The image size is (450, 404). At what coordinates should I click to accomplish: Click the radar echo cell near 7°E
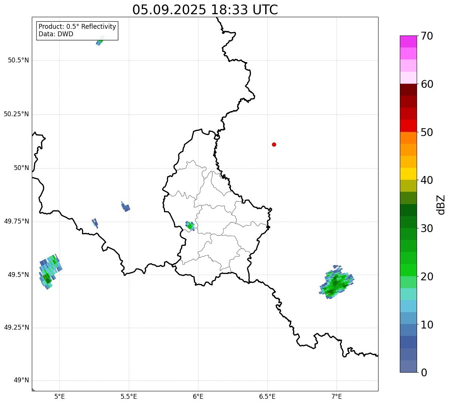click(337, 283)
